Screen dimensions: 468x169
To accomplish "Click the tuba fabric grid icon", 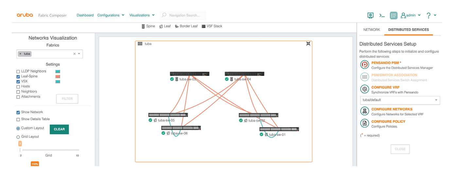I will (x=140, y=43).
